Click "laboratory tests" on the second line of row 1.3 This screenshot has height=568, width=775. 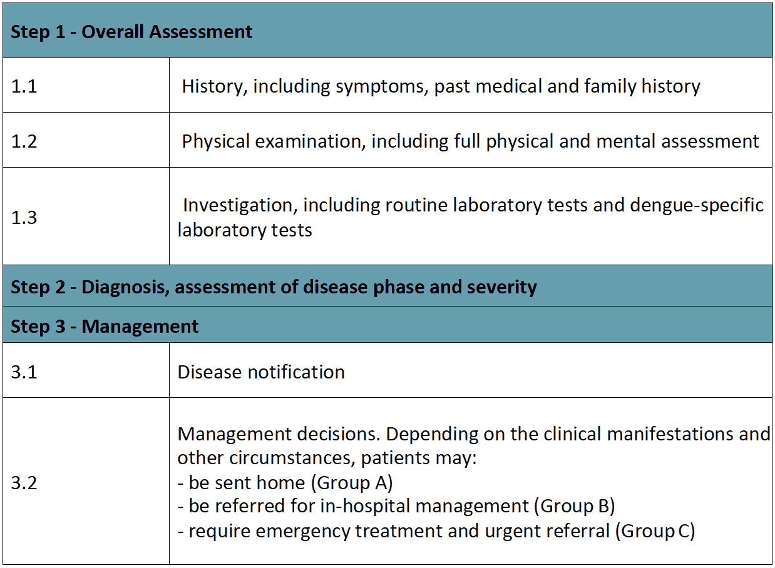coord(245,230)
